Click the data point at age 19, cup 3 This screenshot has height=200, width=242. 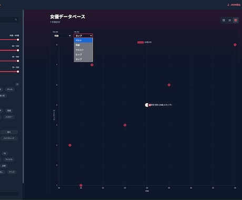70,145
